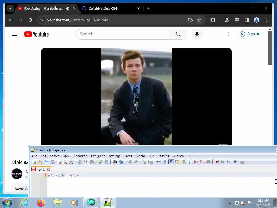Open the Settings menu in Notepad++
The image size is (277, 208).
[115, 156]
